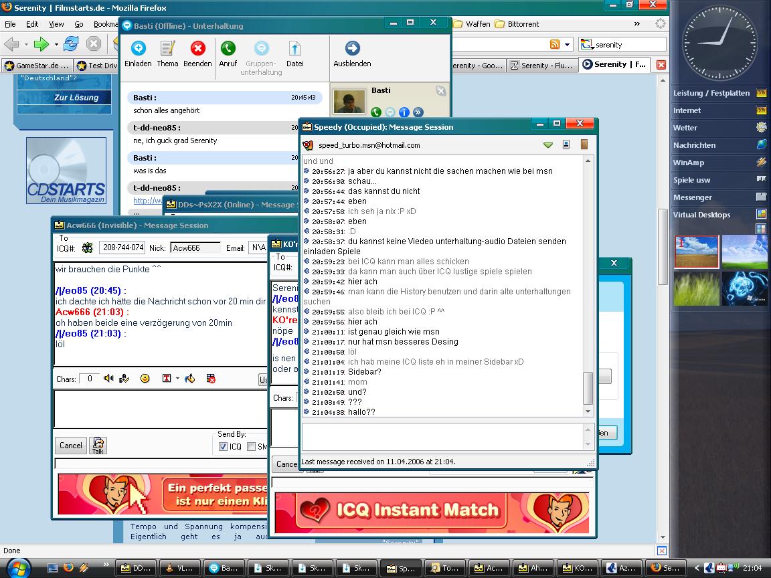Click the paint bucket background color icon
771x578 pixels.
click(190, 379)
